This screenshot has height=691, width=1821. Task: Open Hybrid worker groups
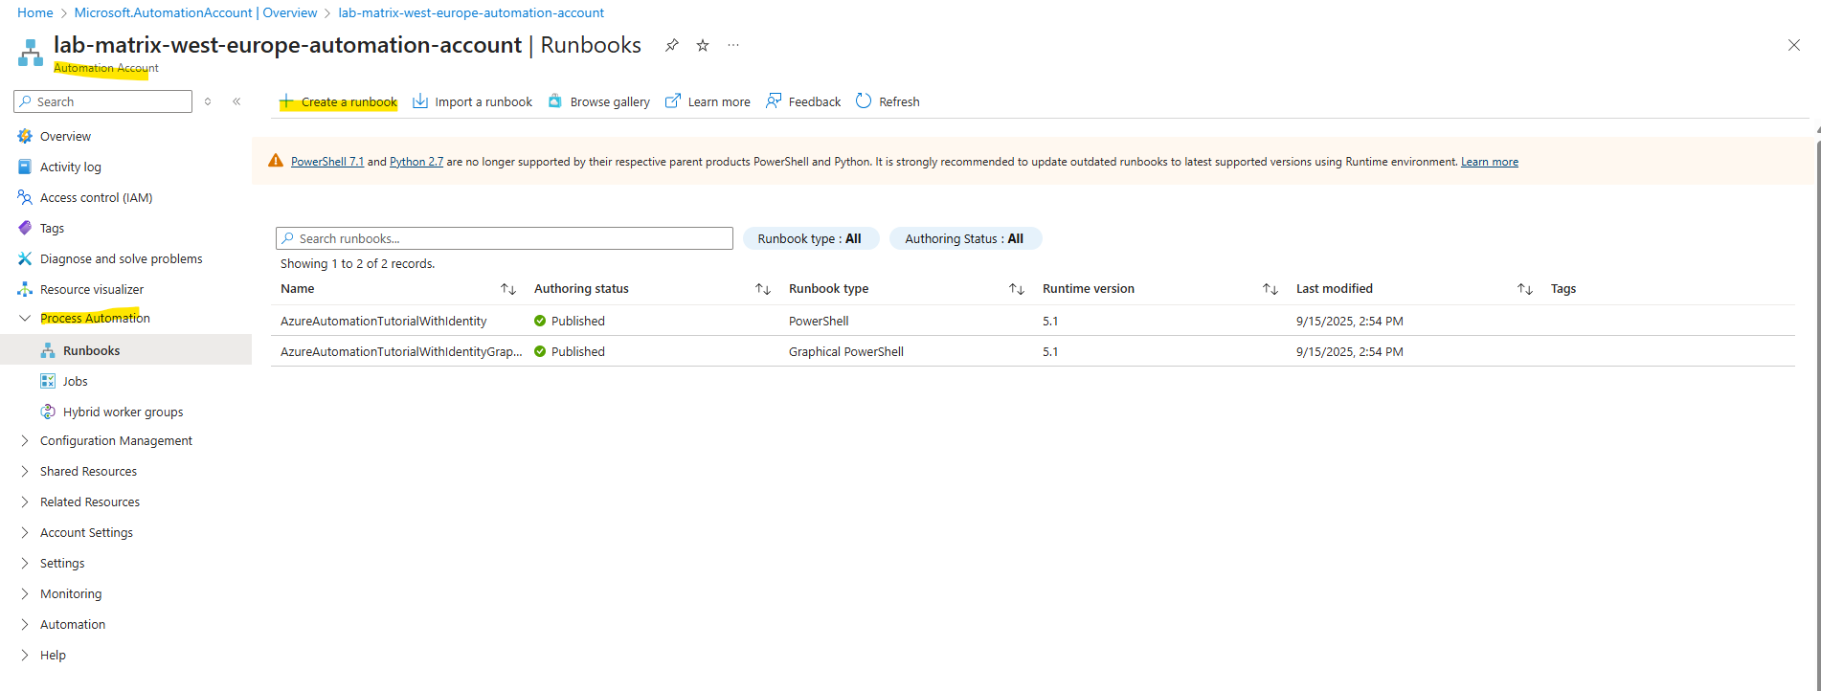click(123, 412)
